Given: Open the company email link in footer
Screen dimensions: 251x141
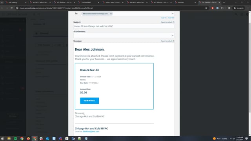Looking at the screenshot, I should (x=91, y=132).
